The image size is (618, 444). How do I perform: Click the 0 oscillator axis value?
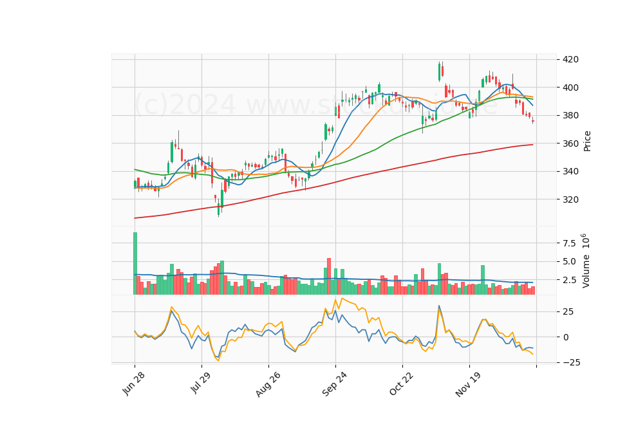(x=566, y=337)
